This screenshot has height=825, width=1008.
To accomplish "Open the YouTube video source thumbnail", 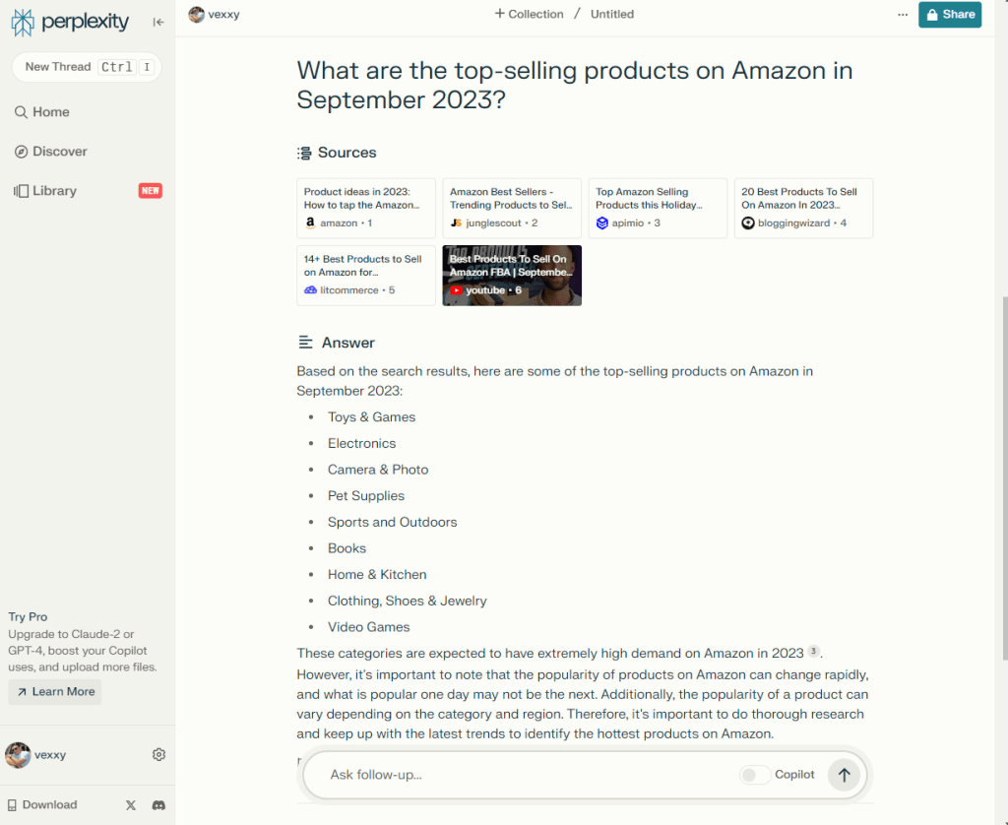I will pos(512,276).
